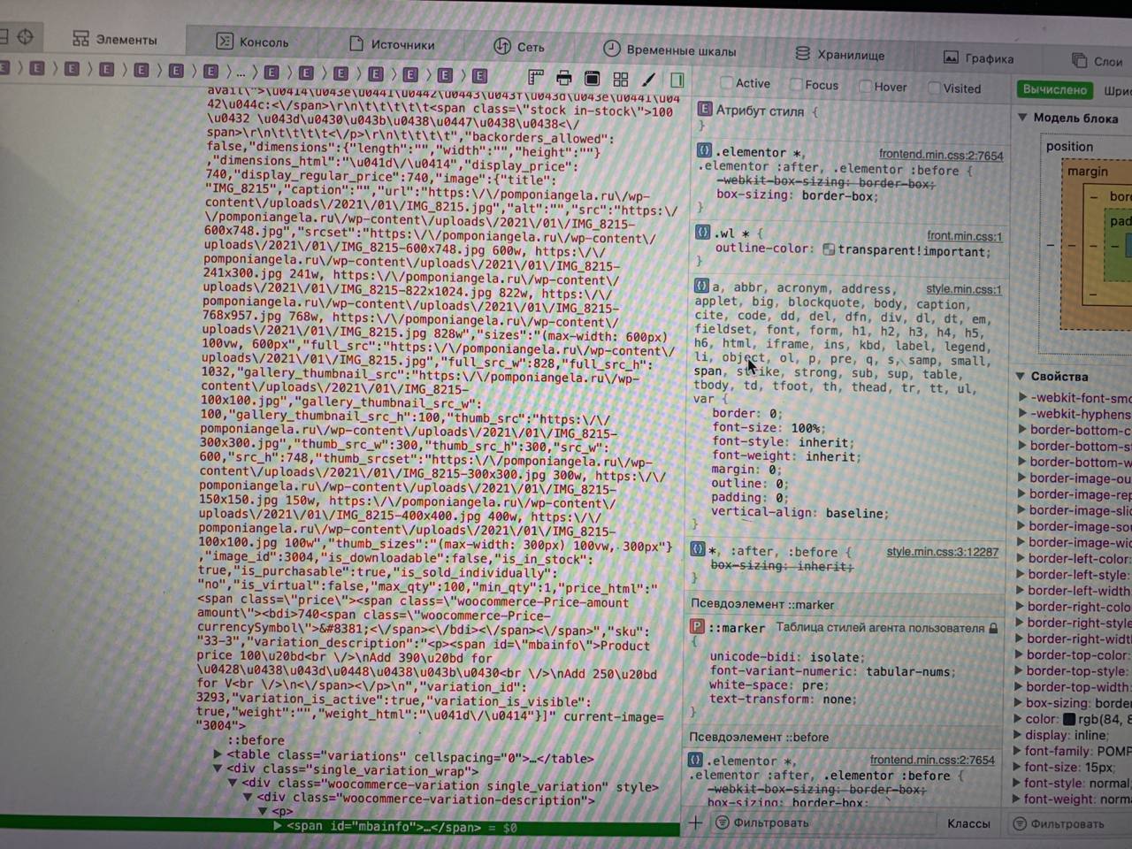Switch to the Консоль tab
The image size is (1132, 849).
(x=253, y=42)
